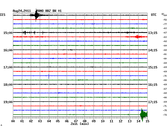Click the 15:00 local time label
Screen dimensions: 168x128
coord(8,33)
